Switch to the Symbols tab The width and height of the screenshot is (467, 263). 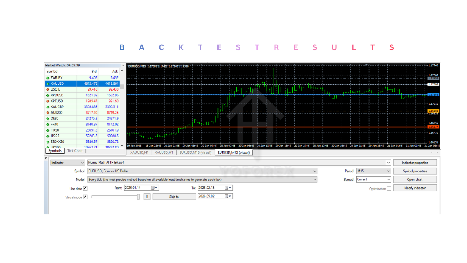[55, 150]
